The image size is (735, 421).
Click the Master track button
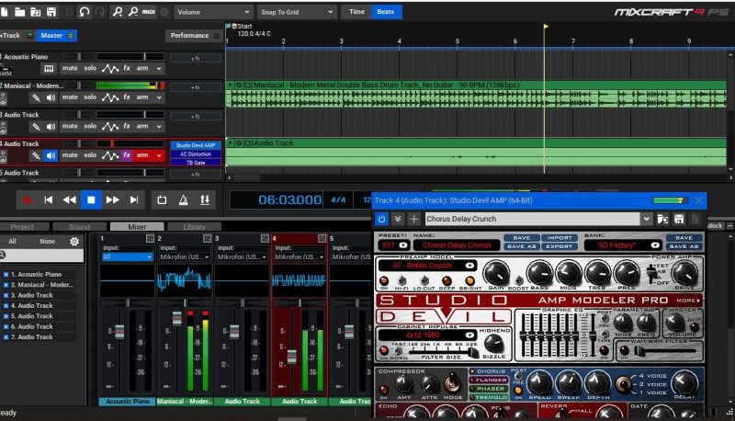coord(56,36)
